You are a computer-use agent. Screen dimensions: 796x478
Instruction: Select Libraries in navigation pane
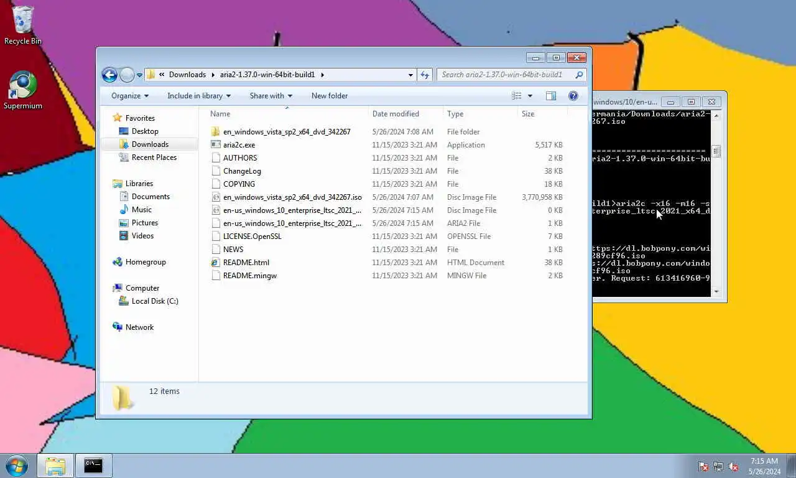pyautogui.click(x=139, y=184)
